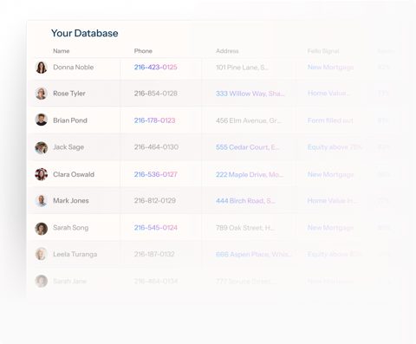This screenshot has height=344, width=416.
Task: Open address link 333 Willow Way
Action: (x=250, y=94)
